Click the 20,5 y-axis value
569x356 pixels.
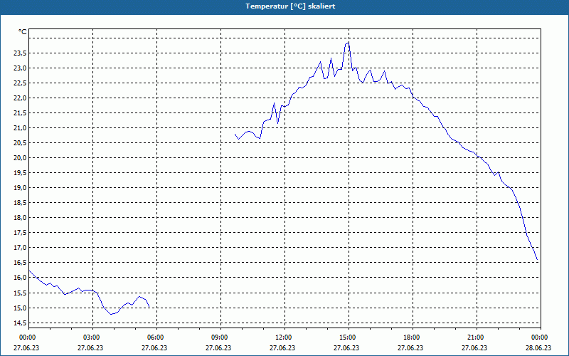pos(20,143)
